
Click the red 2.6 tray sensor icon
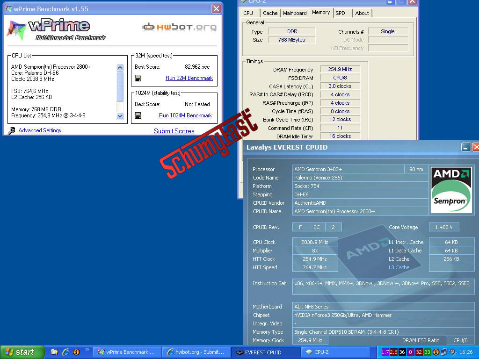click(x=393, y=352)
